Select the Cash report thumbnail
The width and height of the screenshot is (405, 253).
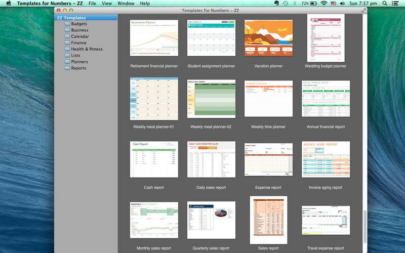[154, 159]
